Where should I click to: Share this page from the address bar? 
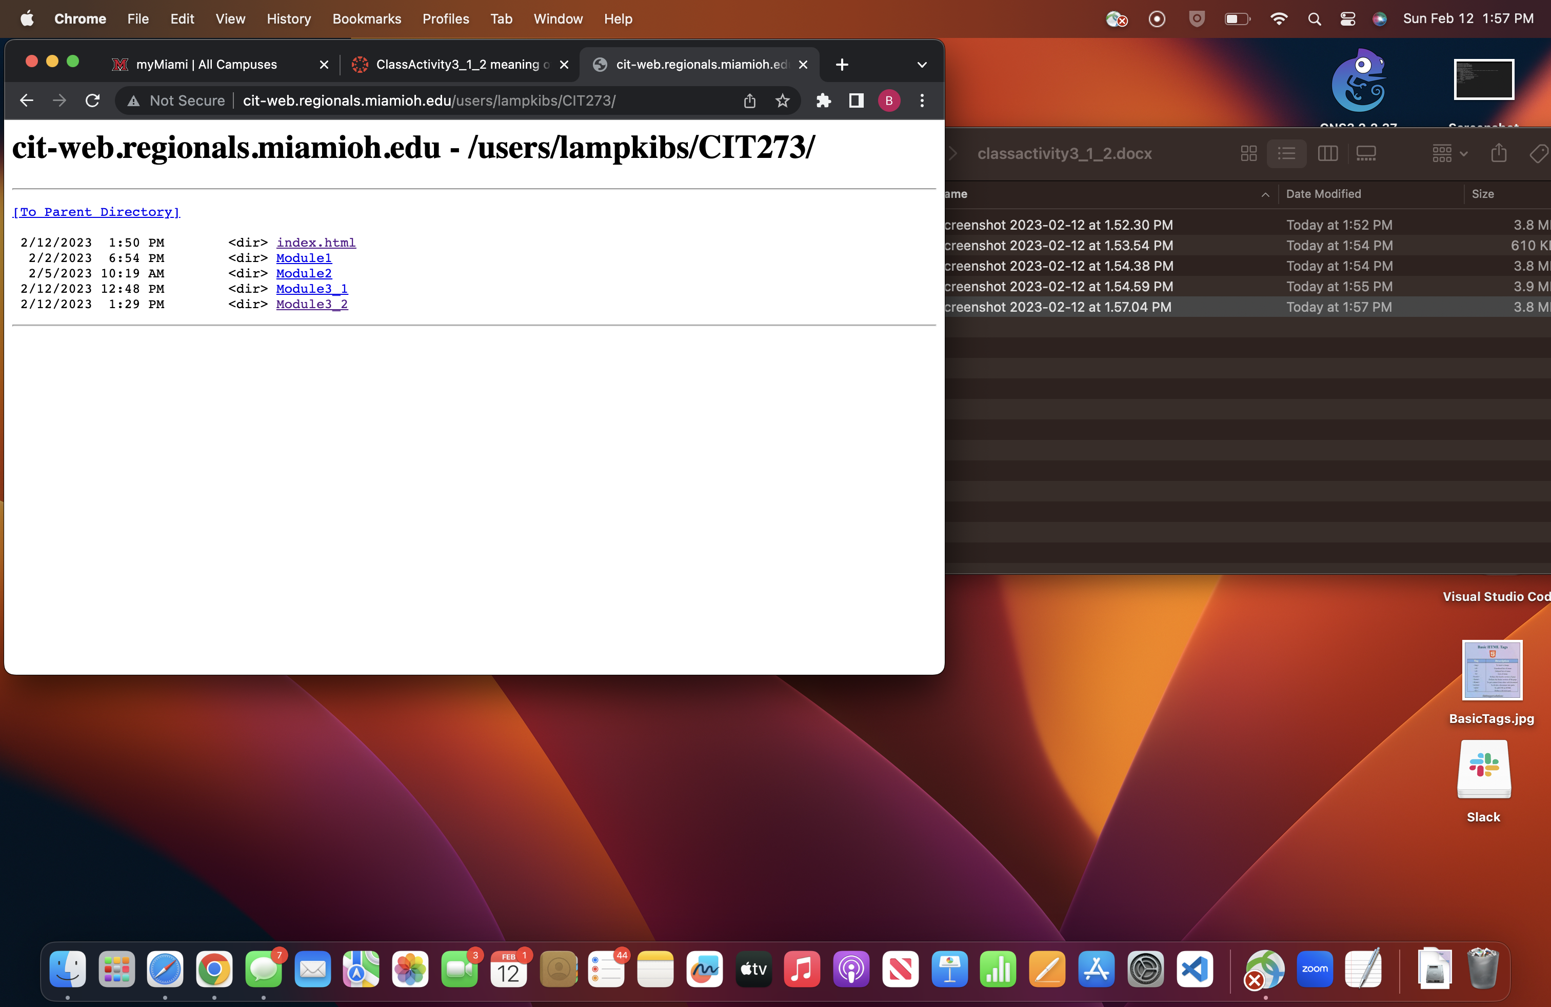(749, 100)
